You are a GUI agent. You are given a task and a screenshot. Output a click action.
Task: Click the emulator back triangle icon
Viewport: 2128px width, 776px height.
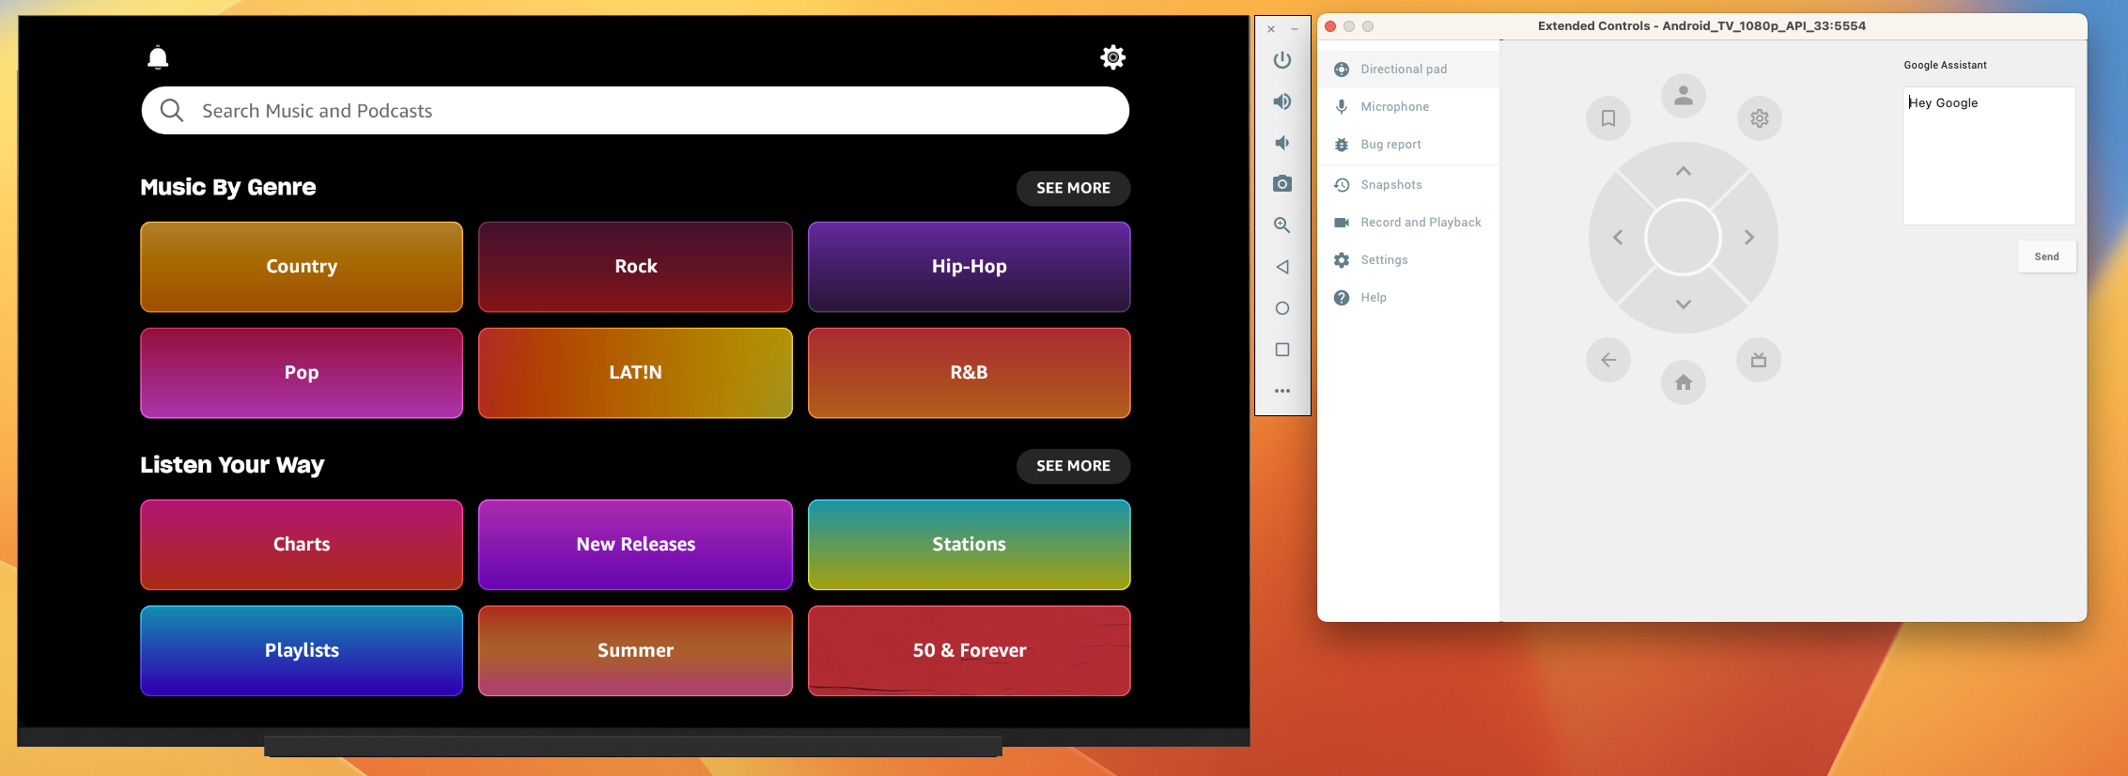(1282, 267)
